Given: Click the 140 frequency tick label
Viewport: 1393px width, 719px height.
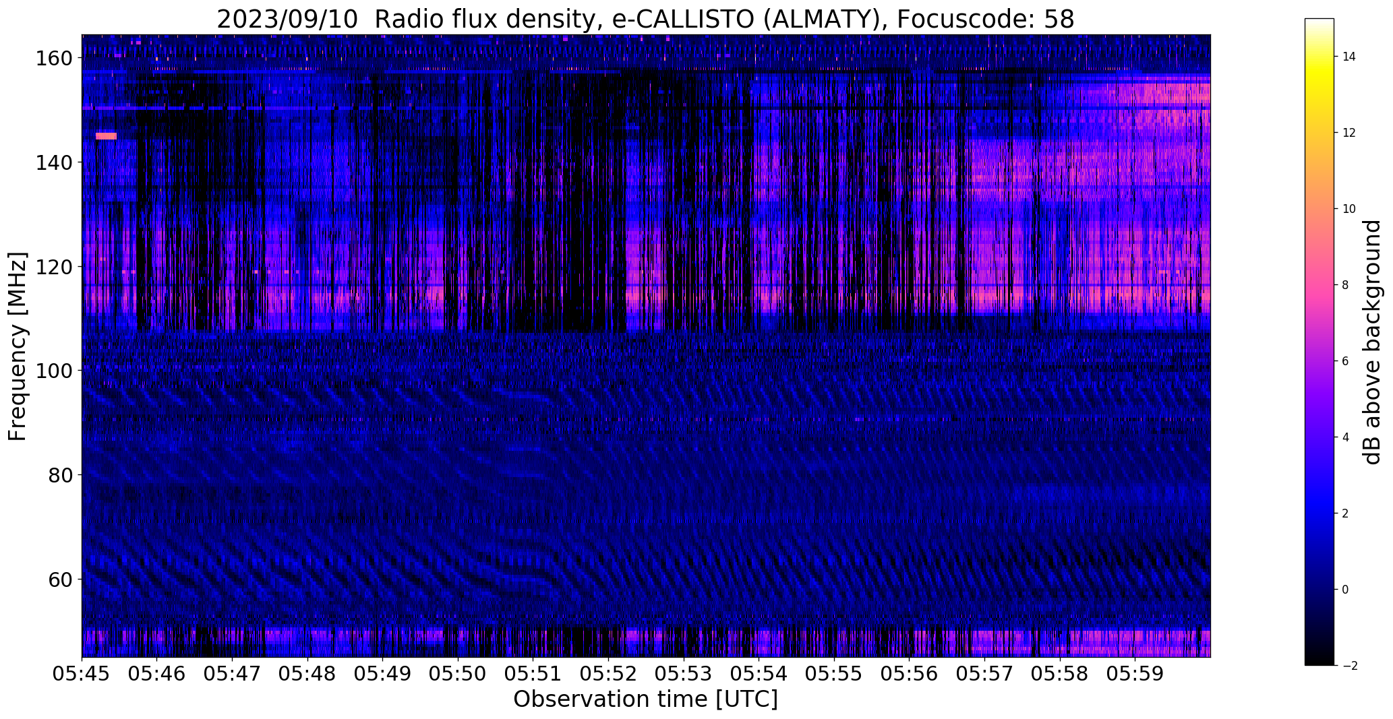Looking at the screenshot, I should point(53,162).
